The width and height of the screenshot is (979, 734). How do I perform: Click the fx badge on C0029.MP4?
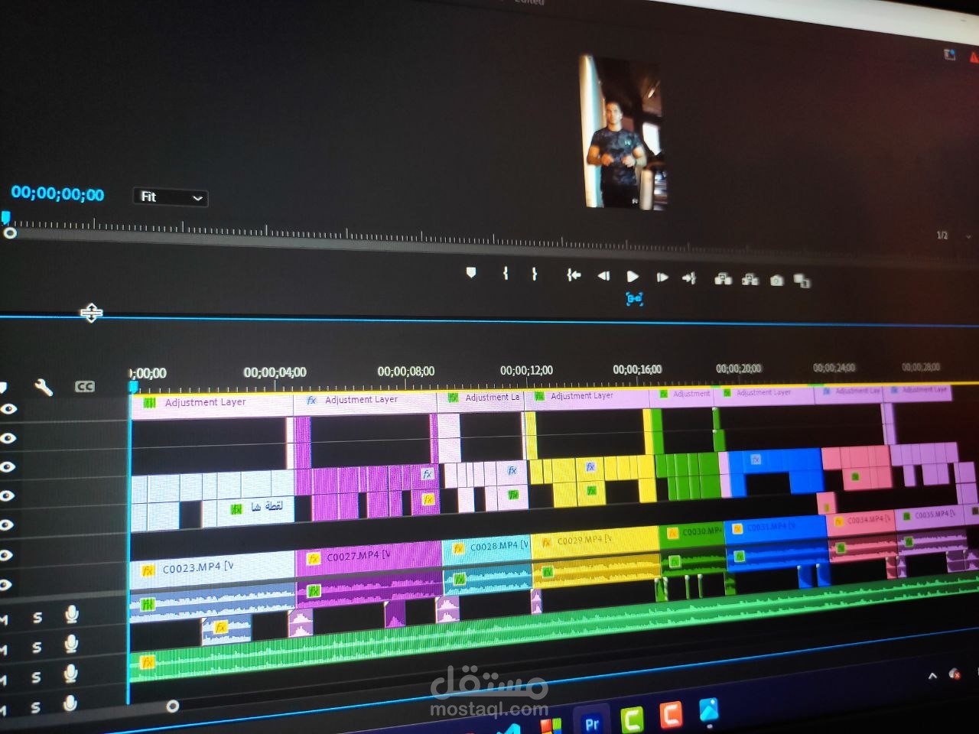coord(546,542)
